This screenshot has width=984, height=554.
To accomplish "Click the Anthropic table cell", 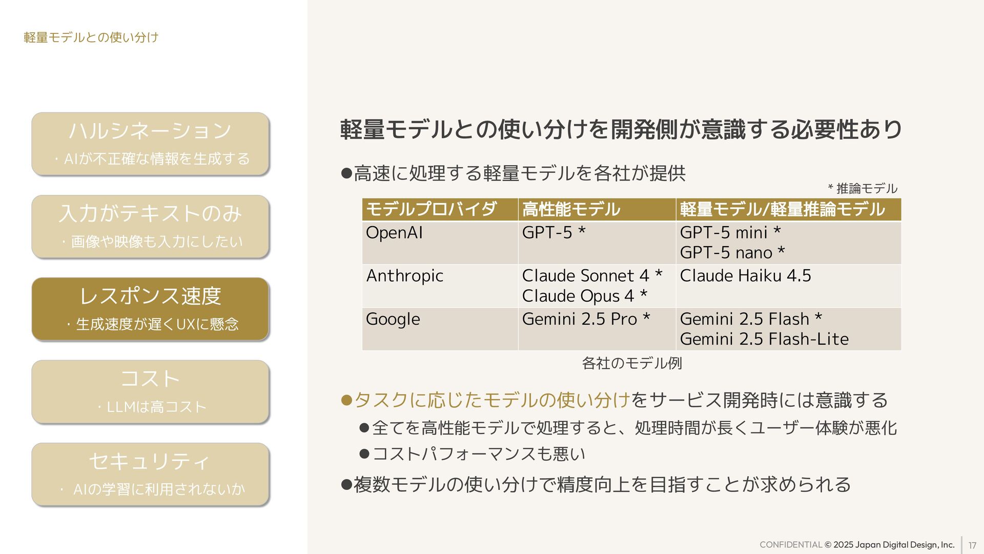I will pos(404,276).
